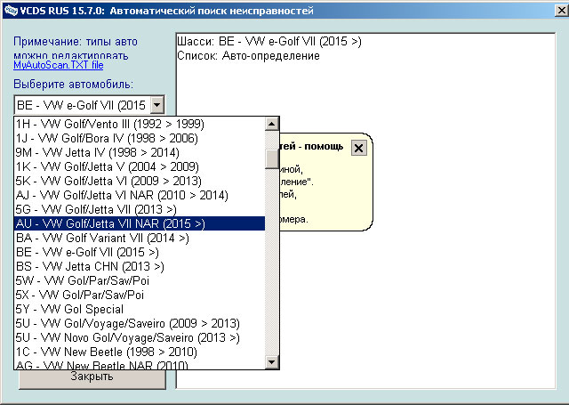Choose AJ - VW Golf/Jetta VI NAR
Viewport: 569px width, 405px height.
click(x=122, y=195)
